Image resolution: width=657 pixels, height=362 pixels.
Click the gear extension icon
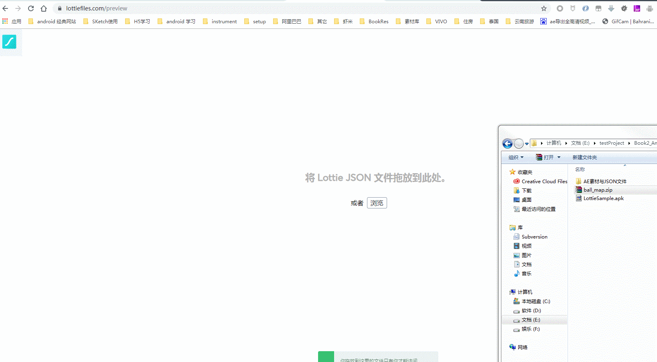[x=624, y=8]
